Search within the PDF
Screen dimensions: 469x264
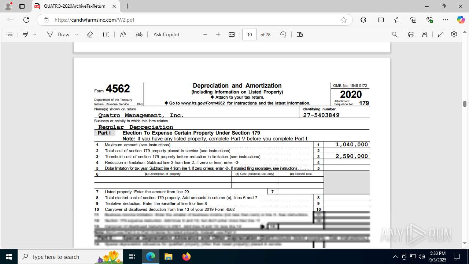(x=395, y=34)
